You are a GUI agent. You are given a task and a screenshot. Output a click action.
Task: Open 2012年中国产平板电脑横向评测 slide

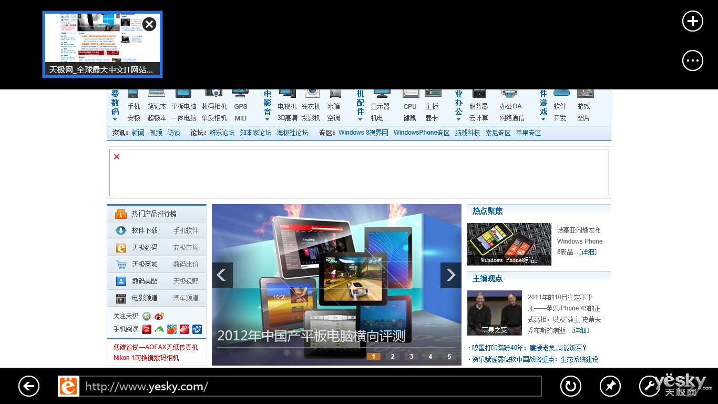[311, 336]
